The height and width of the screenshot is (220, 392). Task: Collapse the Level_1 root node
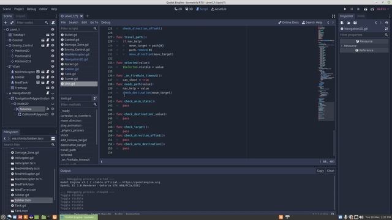(4, 29)
